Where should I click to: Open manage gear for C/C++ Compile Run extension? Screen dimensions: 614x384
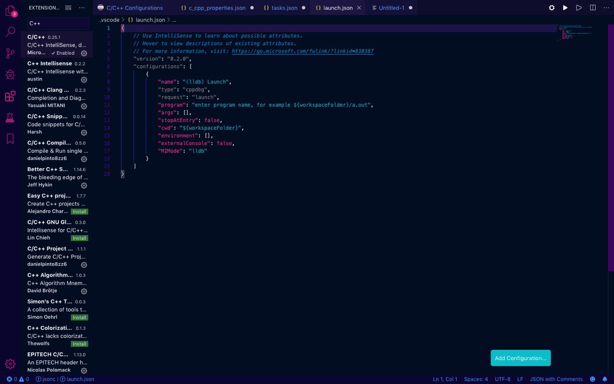[x=84, y=159]
